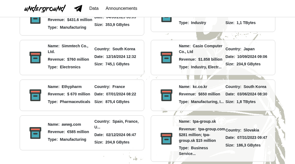Click the tpa-group.com $281 million revenue text
Viewport: 295px width, 164px height.
202,135
